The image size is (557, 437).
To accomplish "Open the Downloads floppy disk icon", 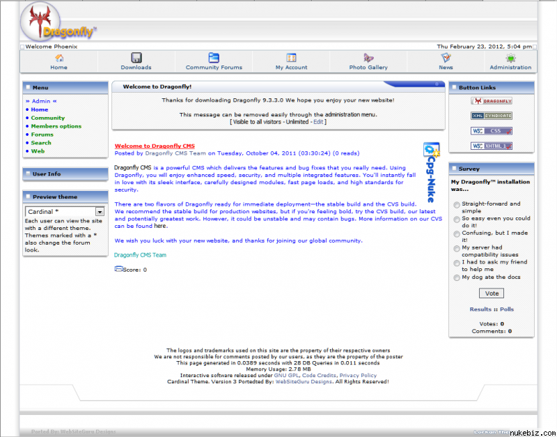I will point(136,58).
